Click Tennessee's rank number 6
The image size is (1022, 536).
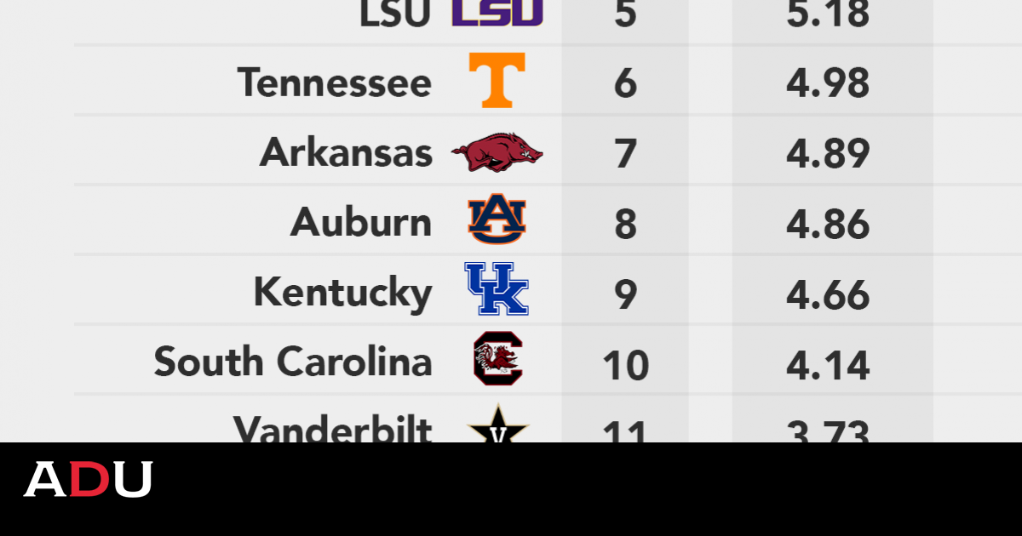point(625,83)
